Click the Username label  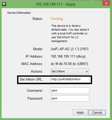[35, 90]
